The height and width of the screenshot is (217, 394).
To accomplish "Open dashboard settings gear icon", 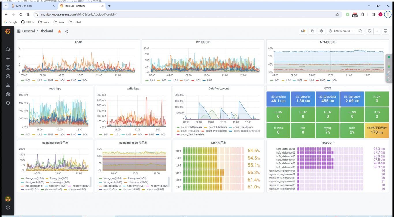I will pyautogui.click(x=322, y=31).
